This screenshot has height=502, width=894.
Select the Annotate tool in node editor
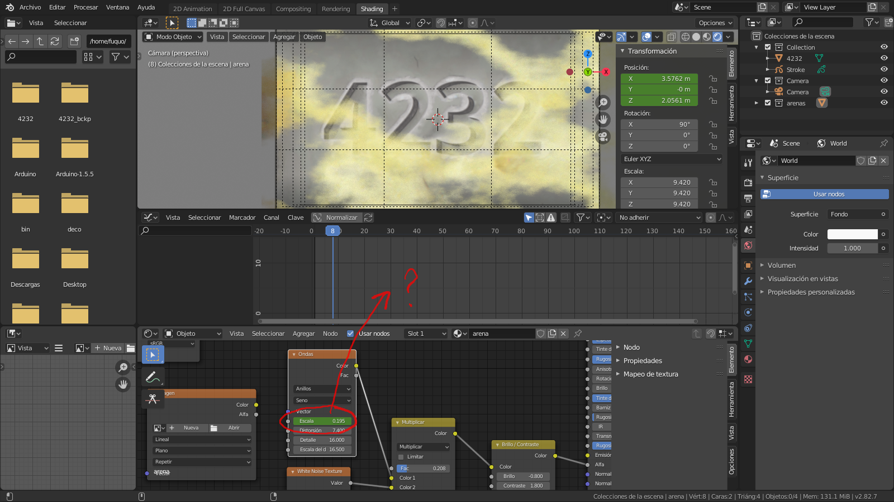tap(153, 378)
